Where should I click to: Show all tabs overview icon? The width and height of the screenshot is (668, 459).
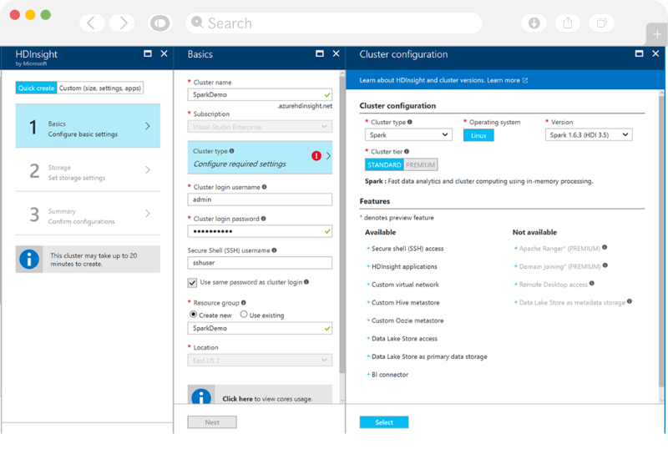[601, 23]
